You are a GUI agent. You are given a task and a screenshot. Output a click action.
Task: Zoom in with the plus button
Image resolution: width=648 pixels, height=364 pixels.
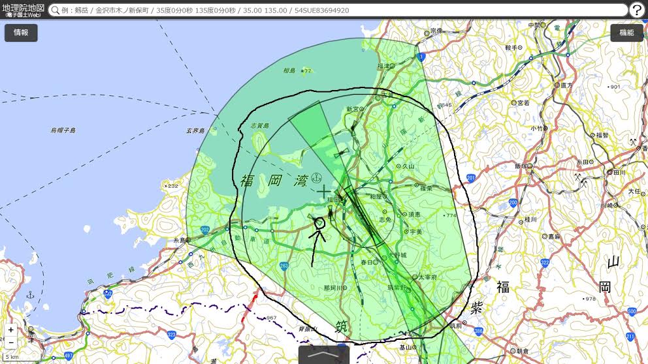tap(10, 329)
